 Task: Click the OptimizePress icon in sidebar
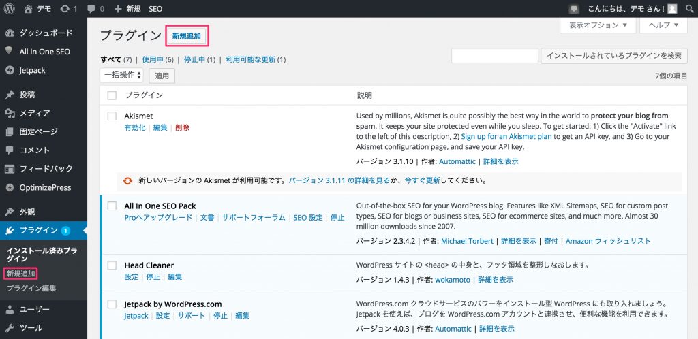point(10,187)
